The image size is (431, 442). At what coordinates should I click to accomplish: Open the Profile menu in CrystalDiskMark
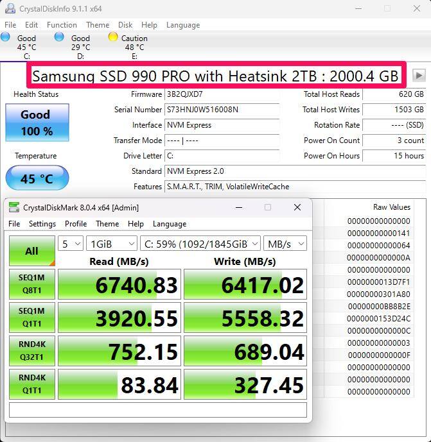click(75, 224)
